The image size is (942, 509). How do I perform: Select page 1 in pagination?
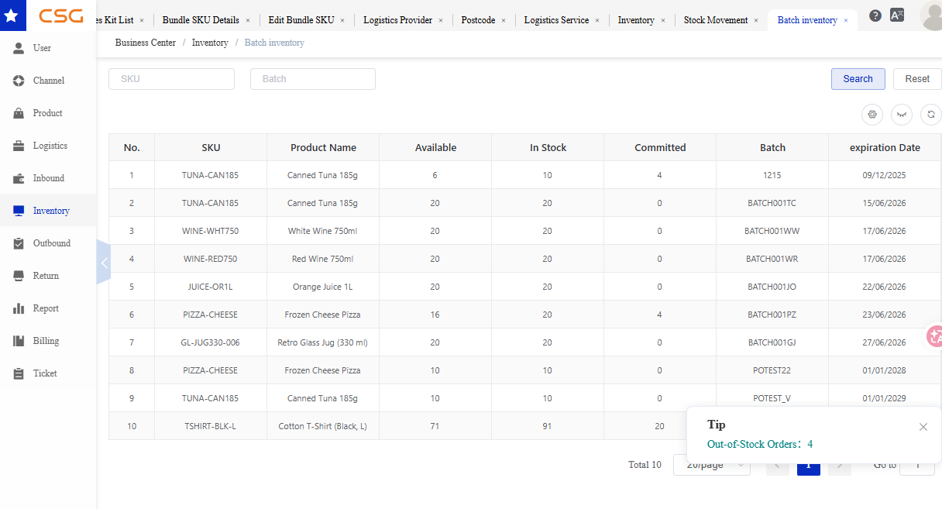[x=809, y=465]
